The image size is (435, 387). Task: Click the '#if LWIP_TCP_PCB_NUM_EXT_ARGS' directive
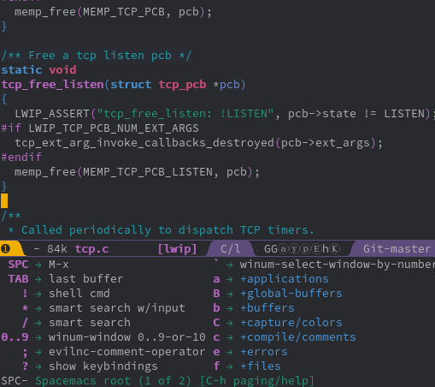pyautogui.click(x=100, y=128)
